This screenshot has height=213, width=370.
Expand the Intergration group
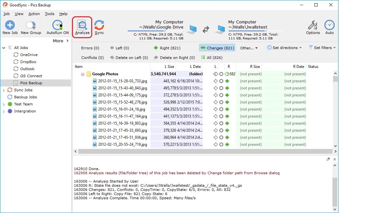pos(4,111)
